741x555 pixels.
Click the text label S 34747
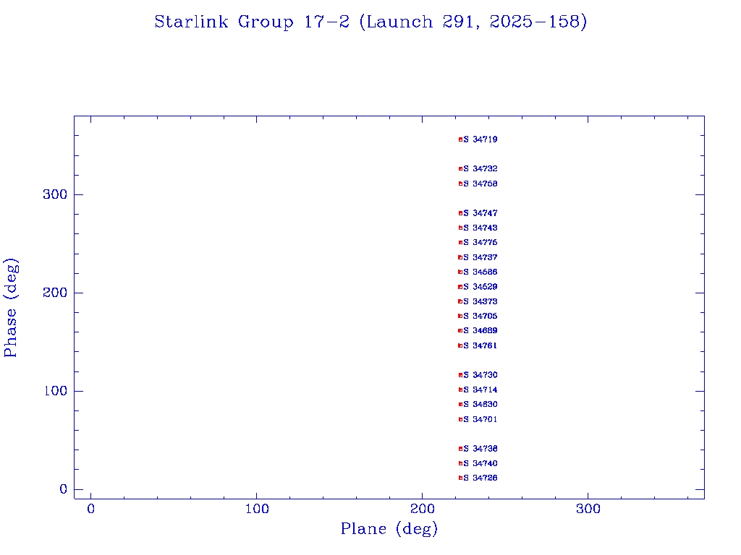[x=480, y=213]
